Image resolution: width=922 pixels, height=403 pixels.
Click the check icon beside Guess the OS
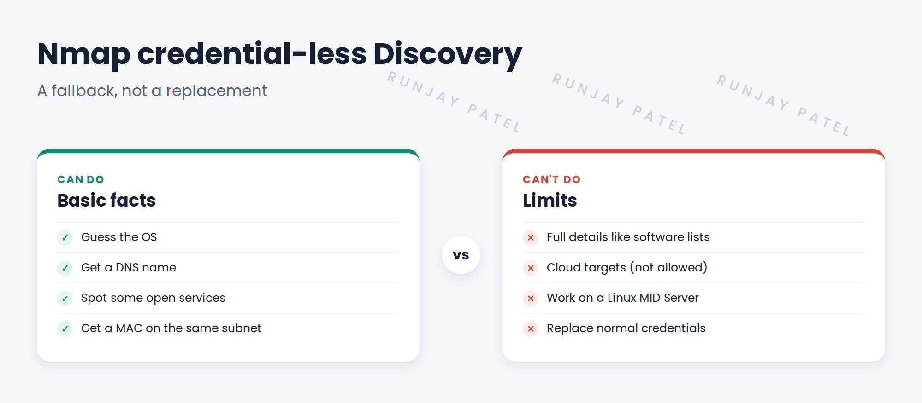coord(65,237)
